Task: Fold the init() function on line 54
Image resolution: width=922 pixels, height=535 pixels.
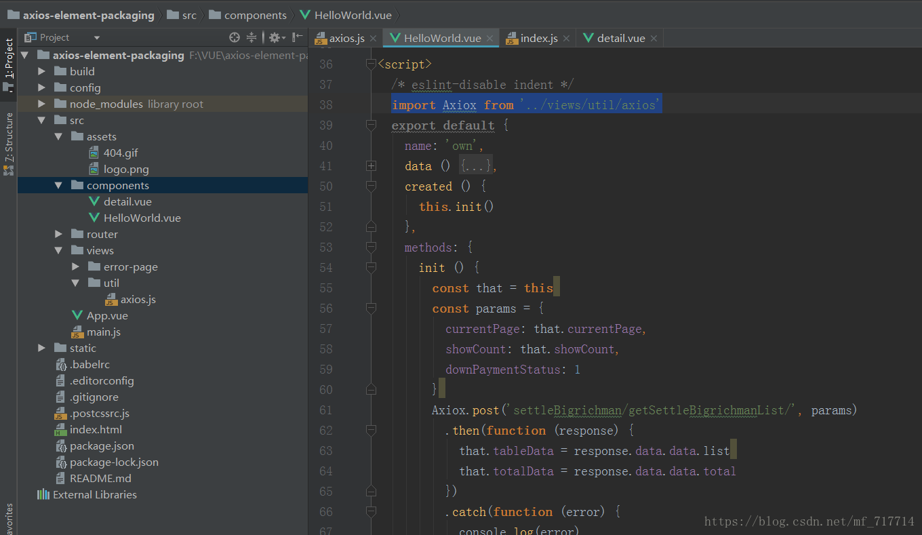Action: [371, 268]
